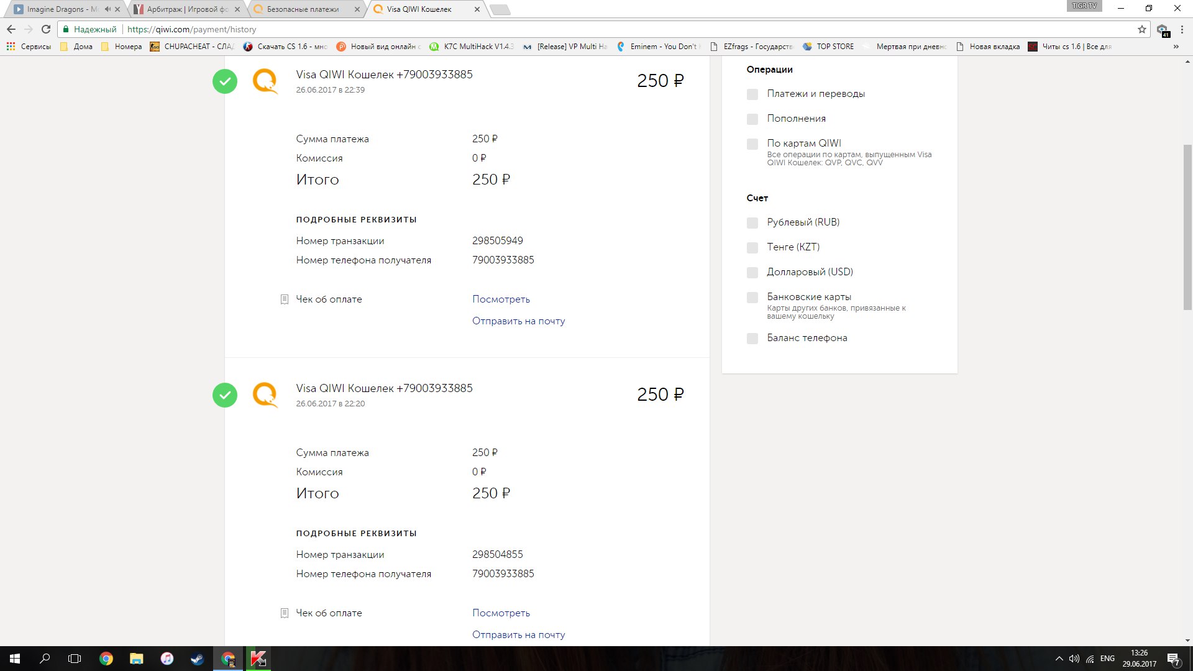
Task: Click the QIWI logo of second payment
Action: (x=265, y=395)
